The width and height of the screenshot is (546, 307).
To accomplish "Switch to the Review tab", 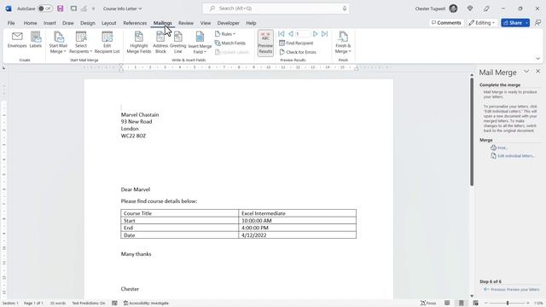I will point(186,23).
